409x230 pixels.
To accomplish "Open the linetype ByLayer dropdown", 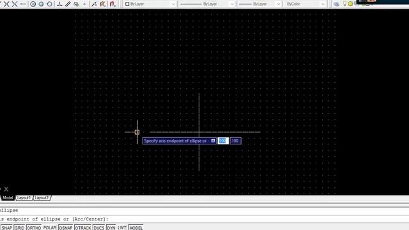I will 207,4.
